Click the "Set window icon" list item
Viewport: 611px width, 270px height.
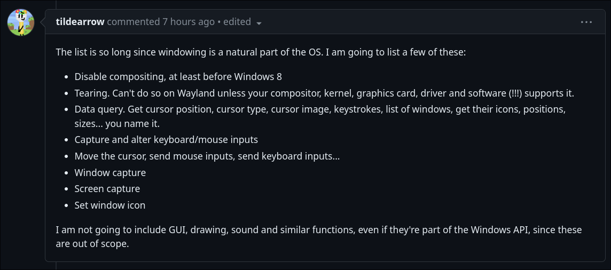coord(109,205)
